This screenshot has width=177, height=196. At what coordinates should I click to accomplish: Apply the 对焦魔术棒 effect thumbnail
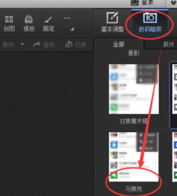[134, 89]
